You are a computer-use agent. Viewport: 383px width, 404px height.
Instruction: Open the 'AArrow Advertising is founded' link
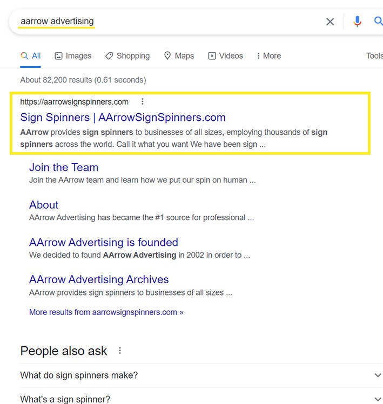pos(103,242)
